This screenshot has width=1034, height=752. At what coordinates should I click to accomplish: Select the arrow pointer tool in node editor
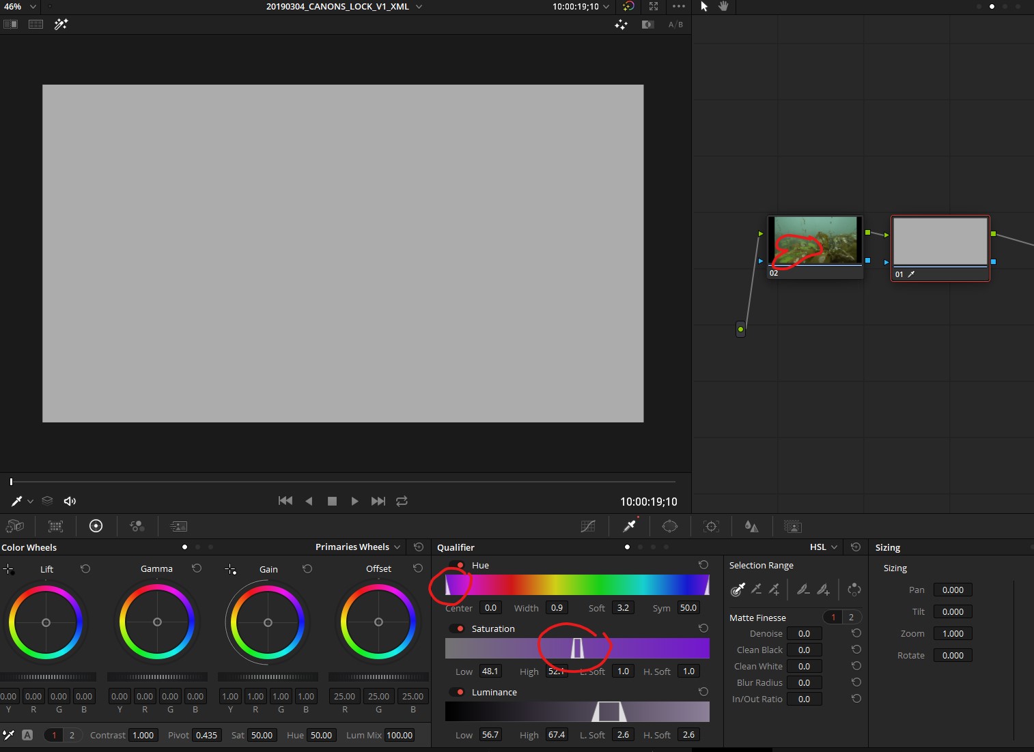pos(704,6)
